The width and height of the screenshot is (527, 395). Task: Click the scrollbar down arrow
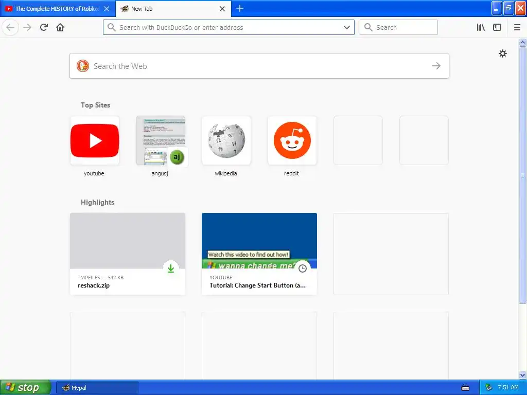pos(522,375)
